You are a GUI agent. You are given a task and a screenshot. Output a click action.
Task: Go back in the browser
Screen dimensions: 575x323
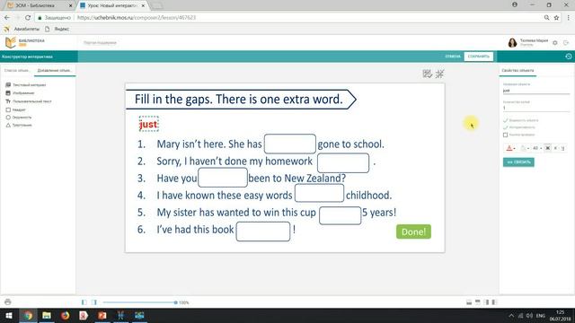[x=7, y=17]
